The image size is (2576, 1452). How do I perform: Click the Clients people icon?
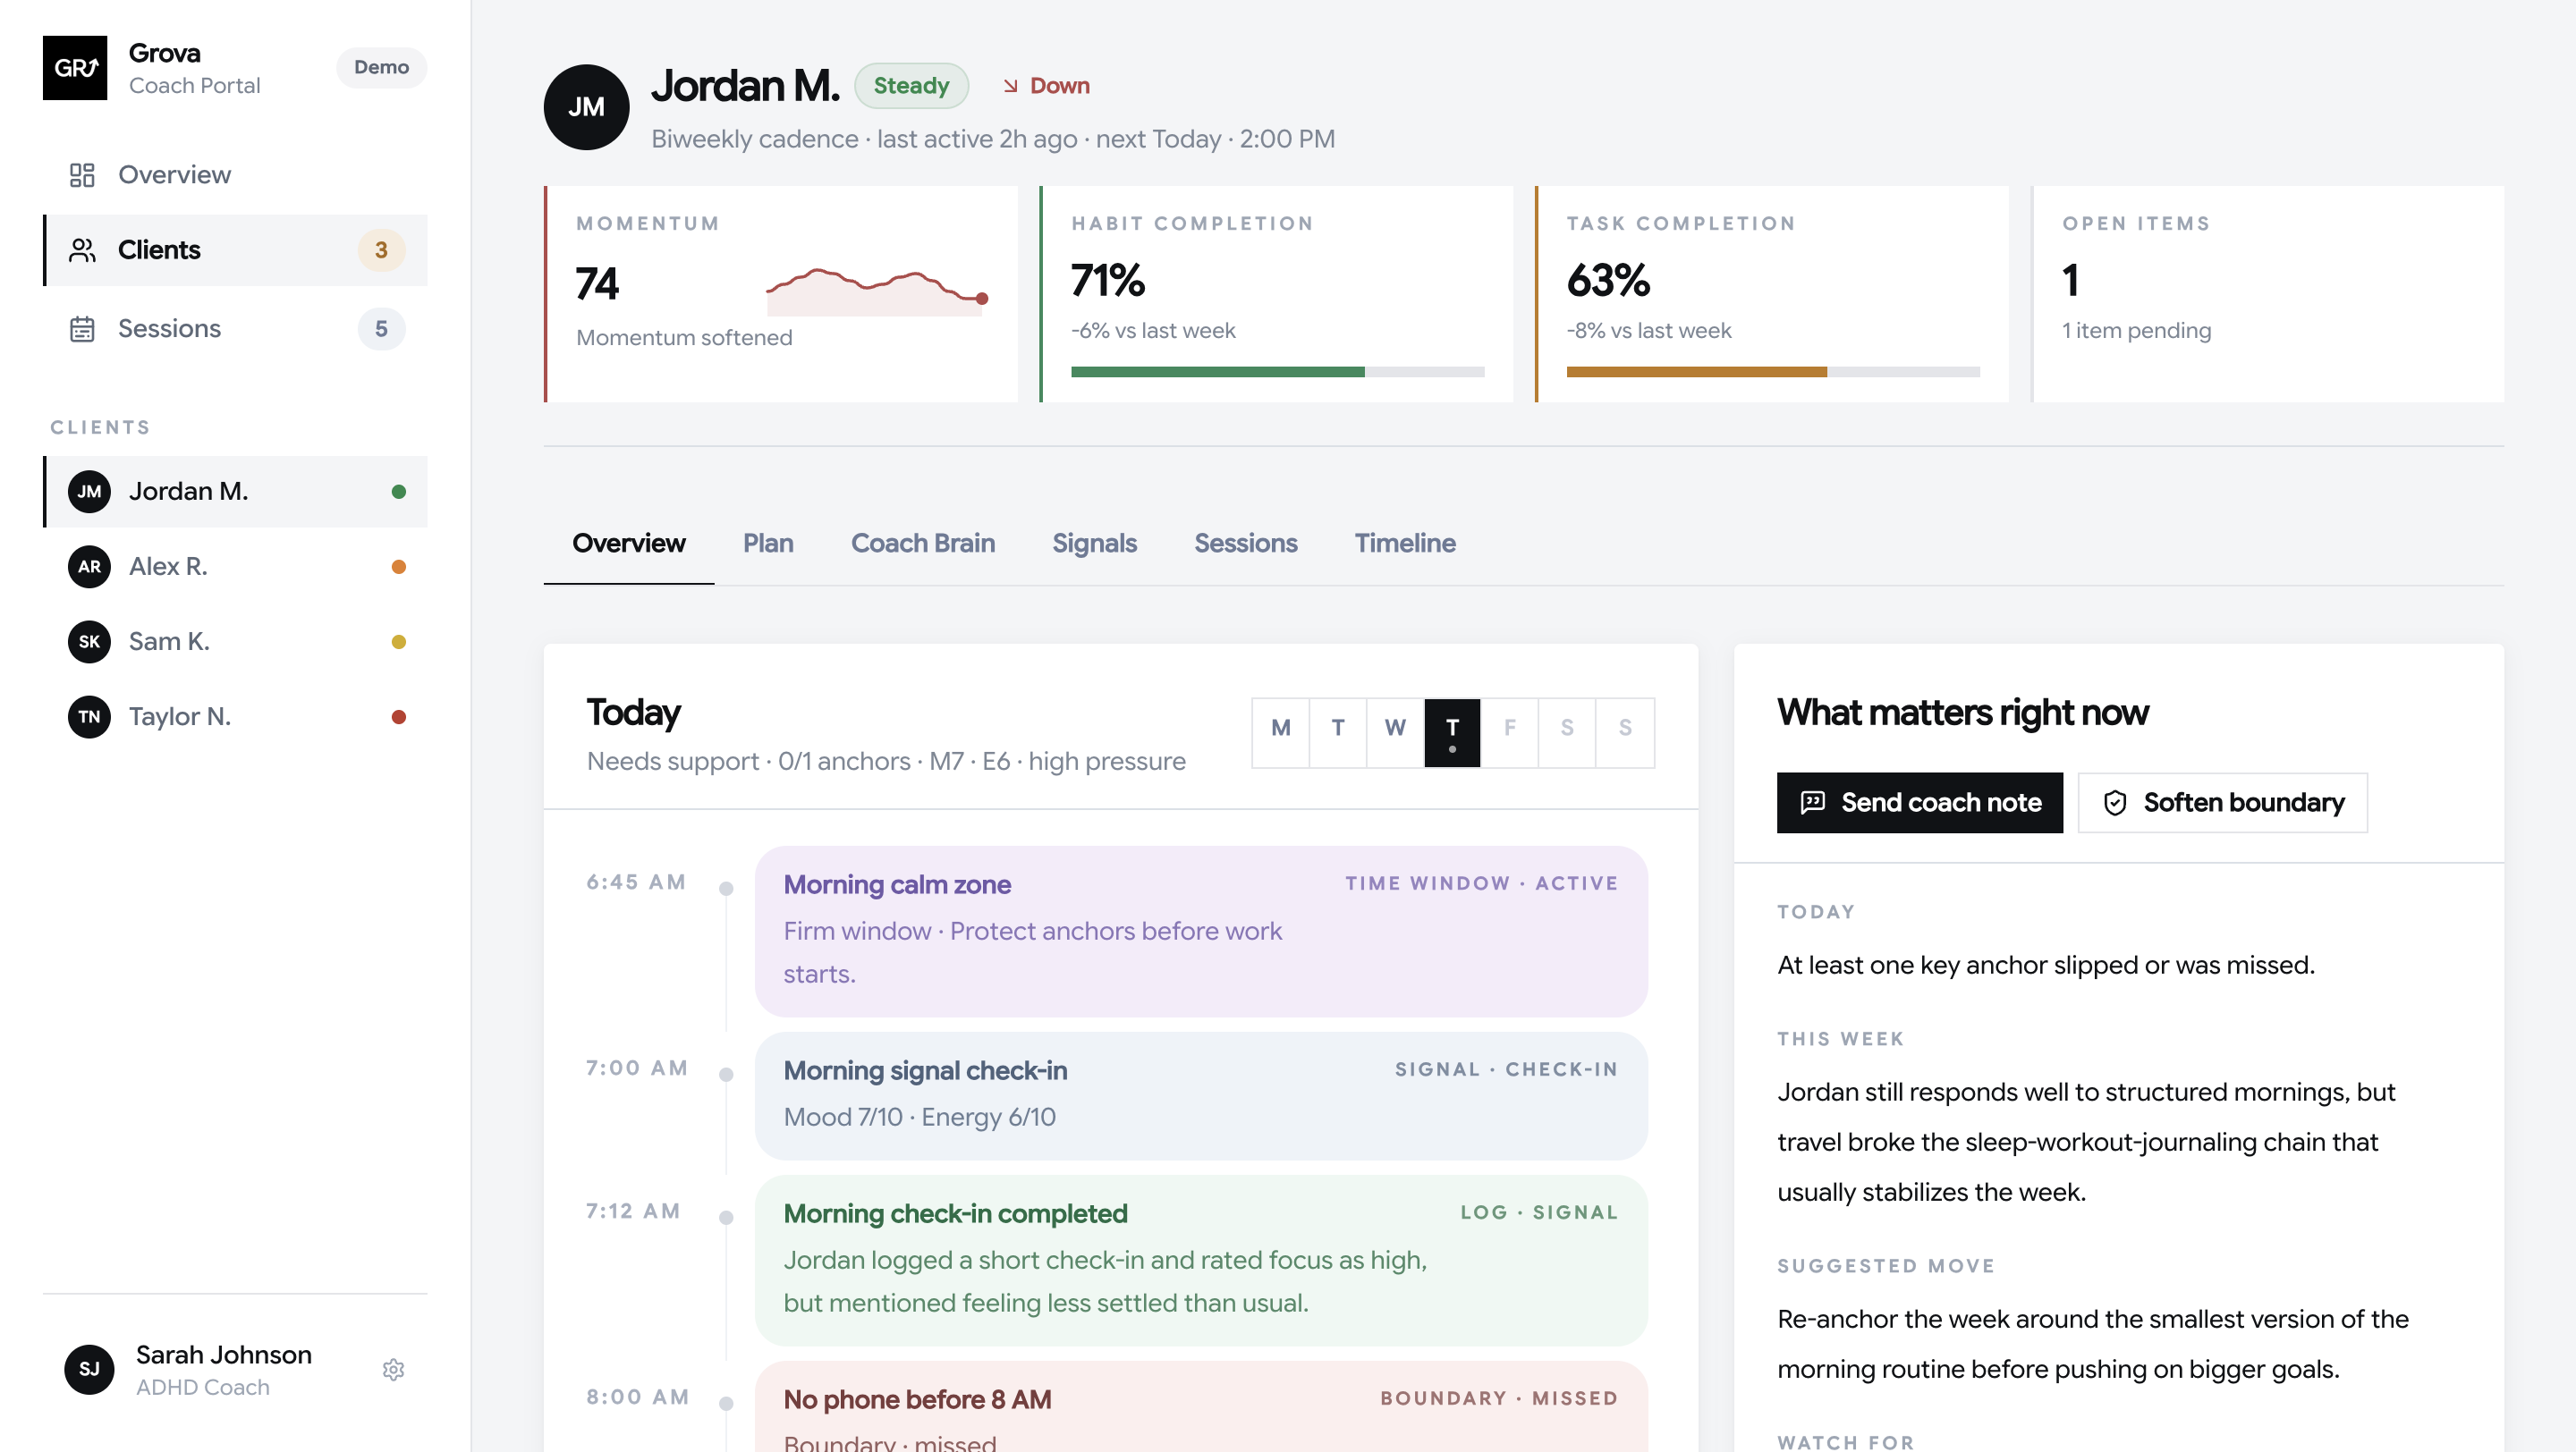[x=82, y=249]
